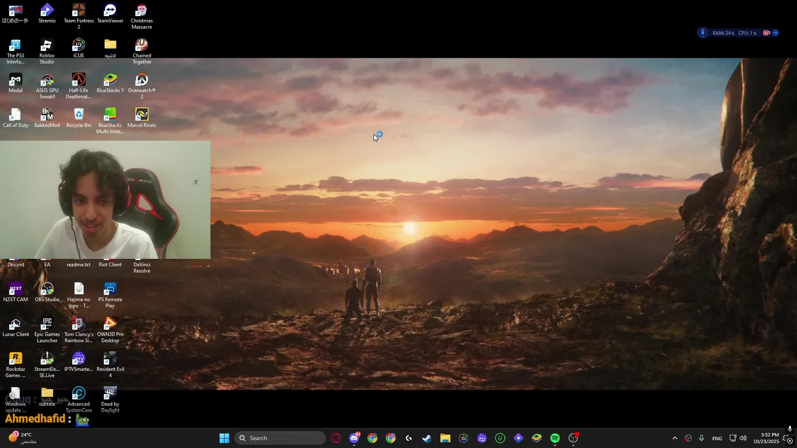The width and height of the screenshot is (797, 448).
Task: Select the subtitle folder on desktop
Action: pyautogui.click(x=47, y=397)
